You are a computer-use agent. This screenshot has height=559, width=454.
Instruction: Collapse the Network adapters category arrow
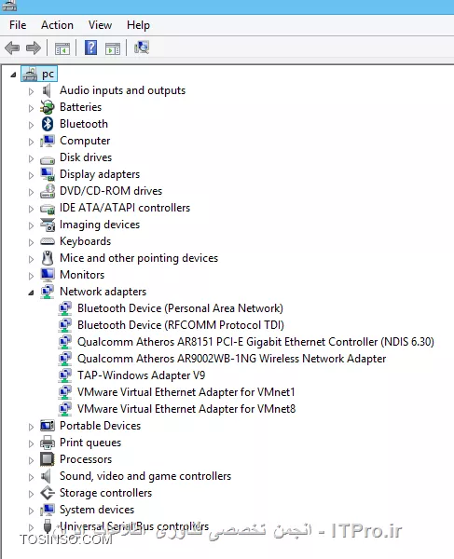point(31,293)
